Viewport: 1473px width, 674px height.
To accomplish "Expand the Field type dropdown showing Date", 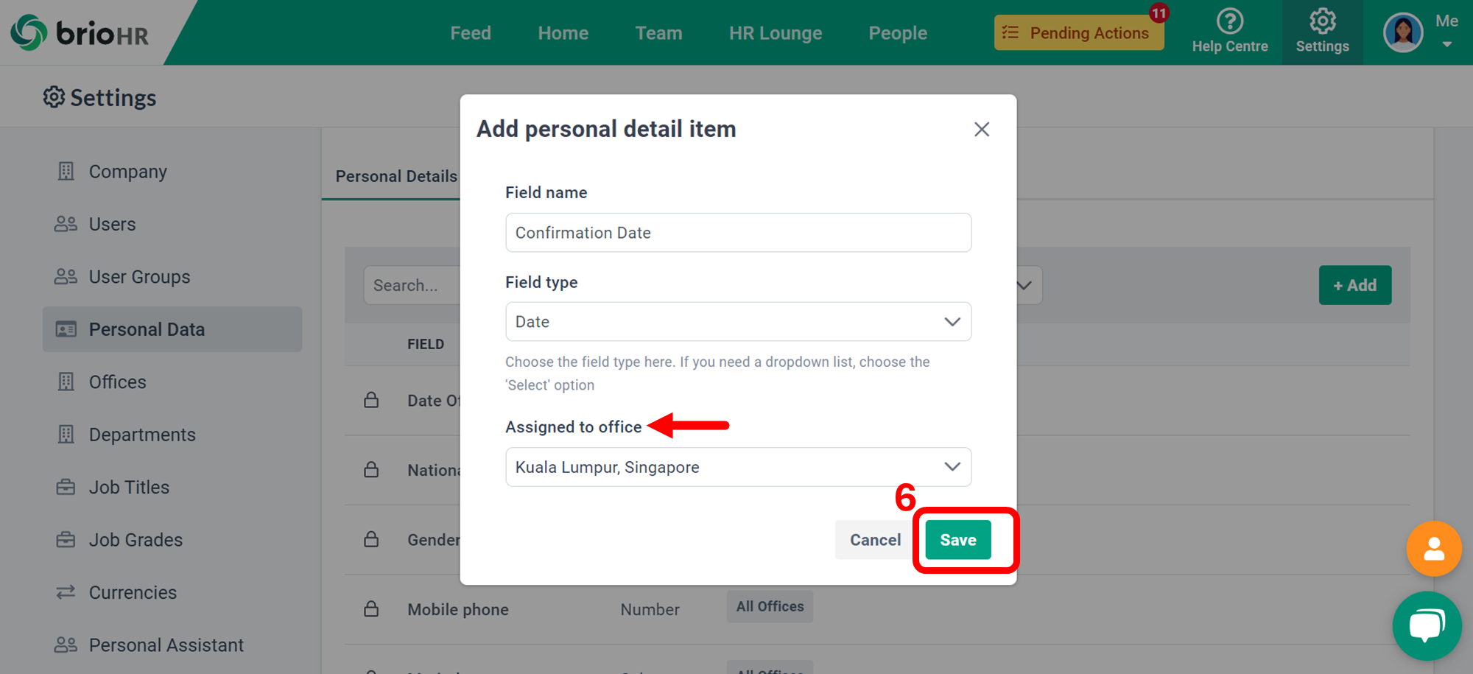I will coord(738,322).
